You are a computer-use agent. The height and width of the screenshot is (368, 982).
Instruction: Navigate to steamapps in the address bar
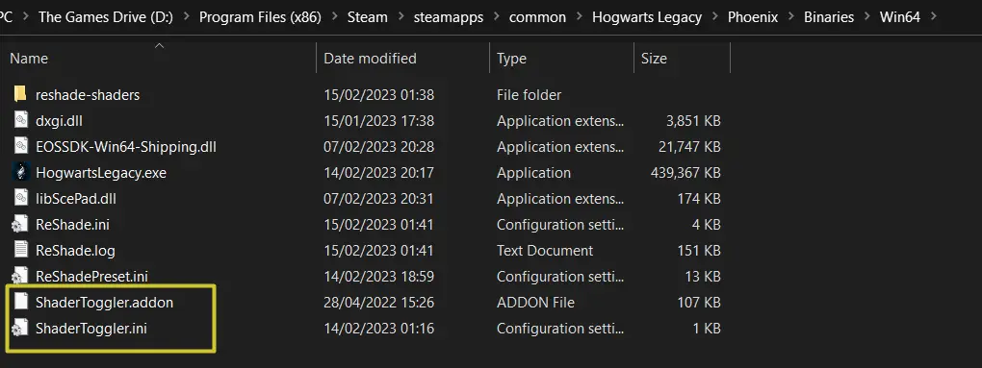(449, 17)
